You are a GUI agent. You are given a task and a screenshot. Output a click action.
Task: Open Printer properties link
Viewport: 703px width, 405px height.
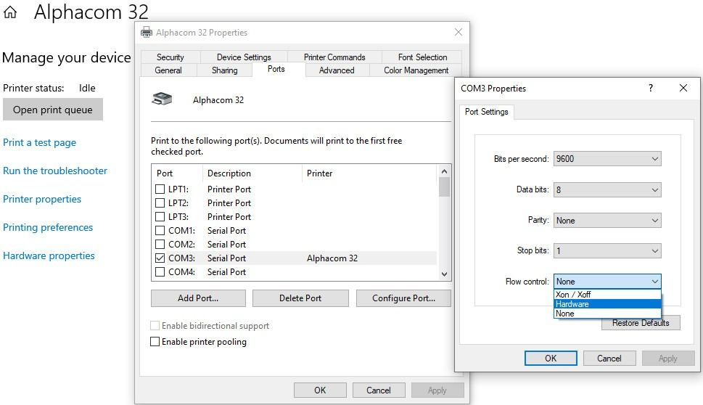(42, 199)
